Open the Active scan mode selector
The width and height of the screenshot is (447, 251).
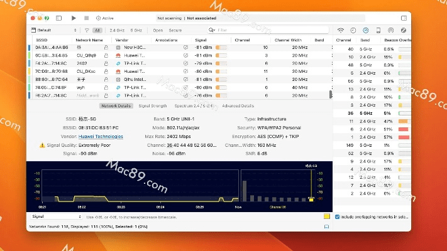click(104, 18)
